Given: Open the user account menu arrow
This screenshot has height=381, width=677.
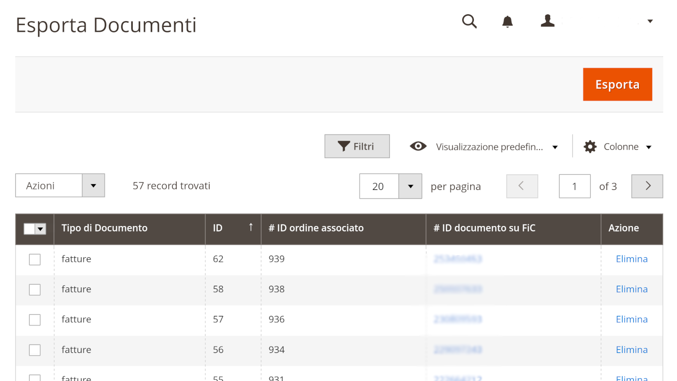Looking at the screenshot, I should pyautogui.click(x=650, y=21).
